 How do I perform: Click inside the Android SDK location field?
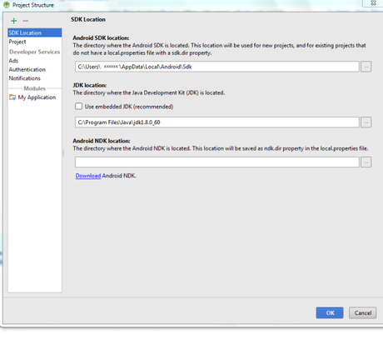217,67
